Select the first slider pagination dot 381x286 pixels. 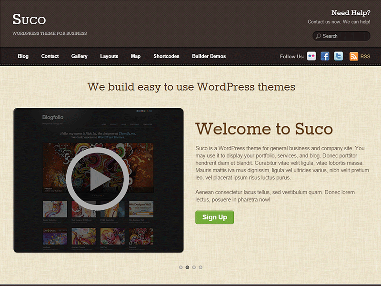click(x=181, y=267)
